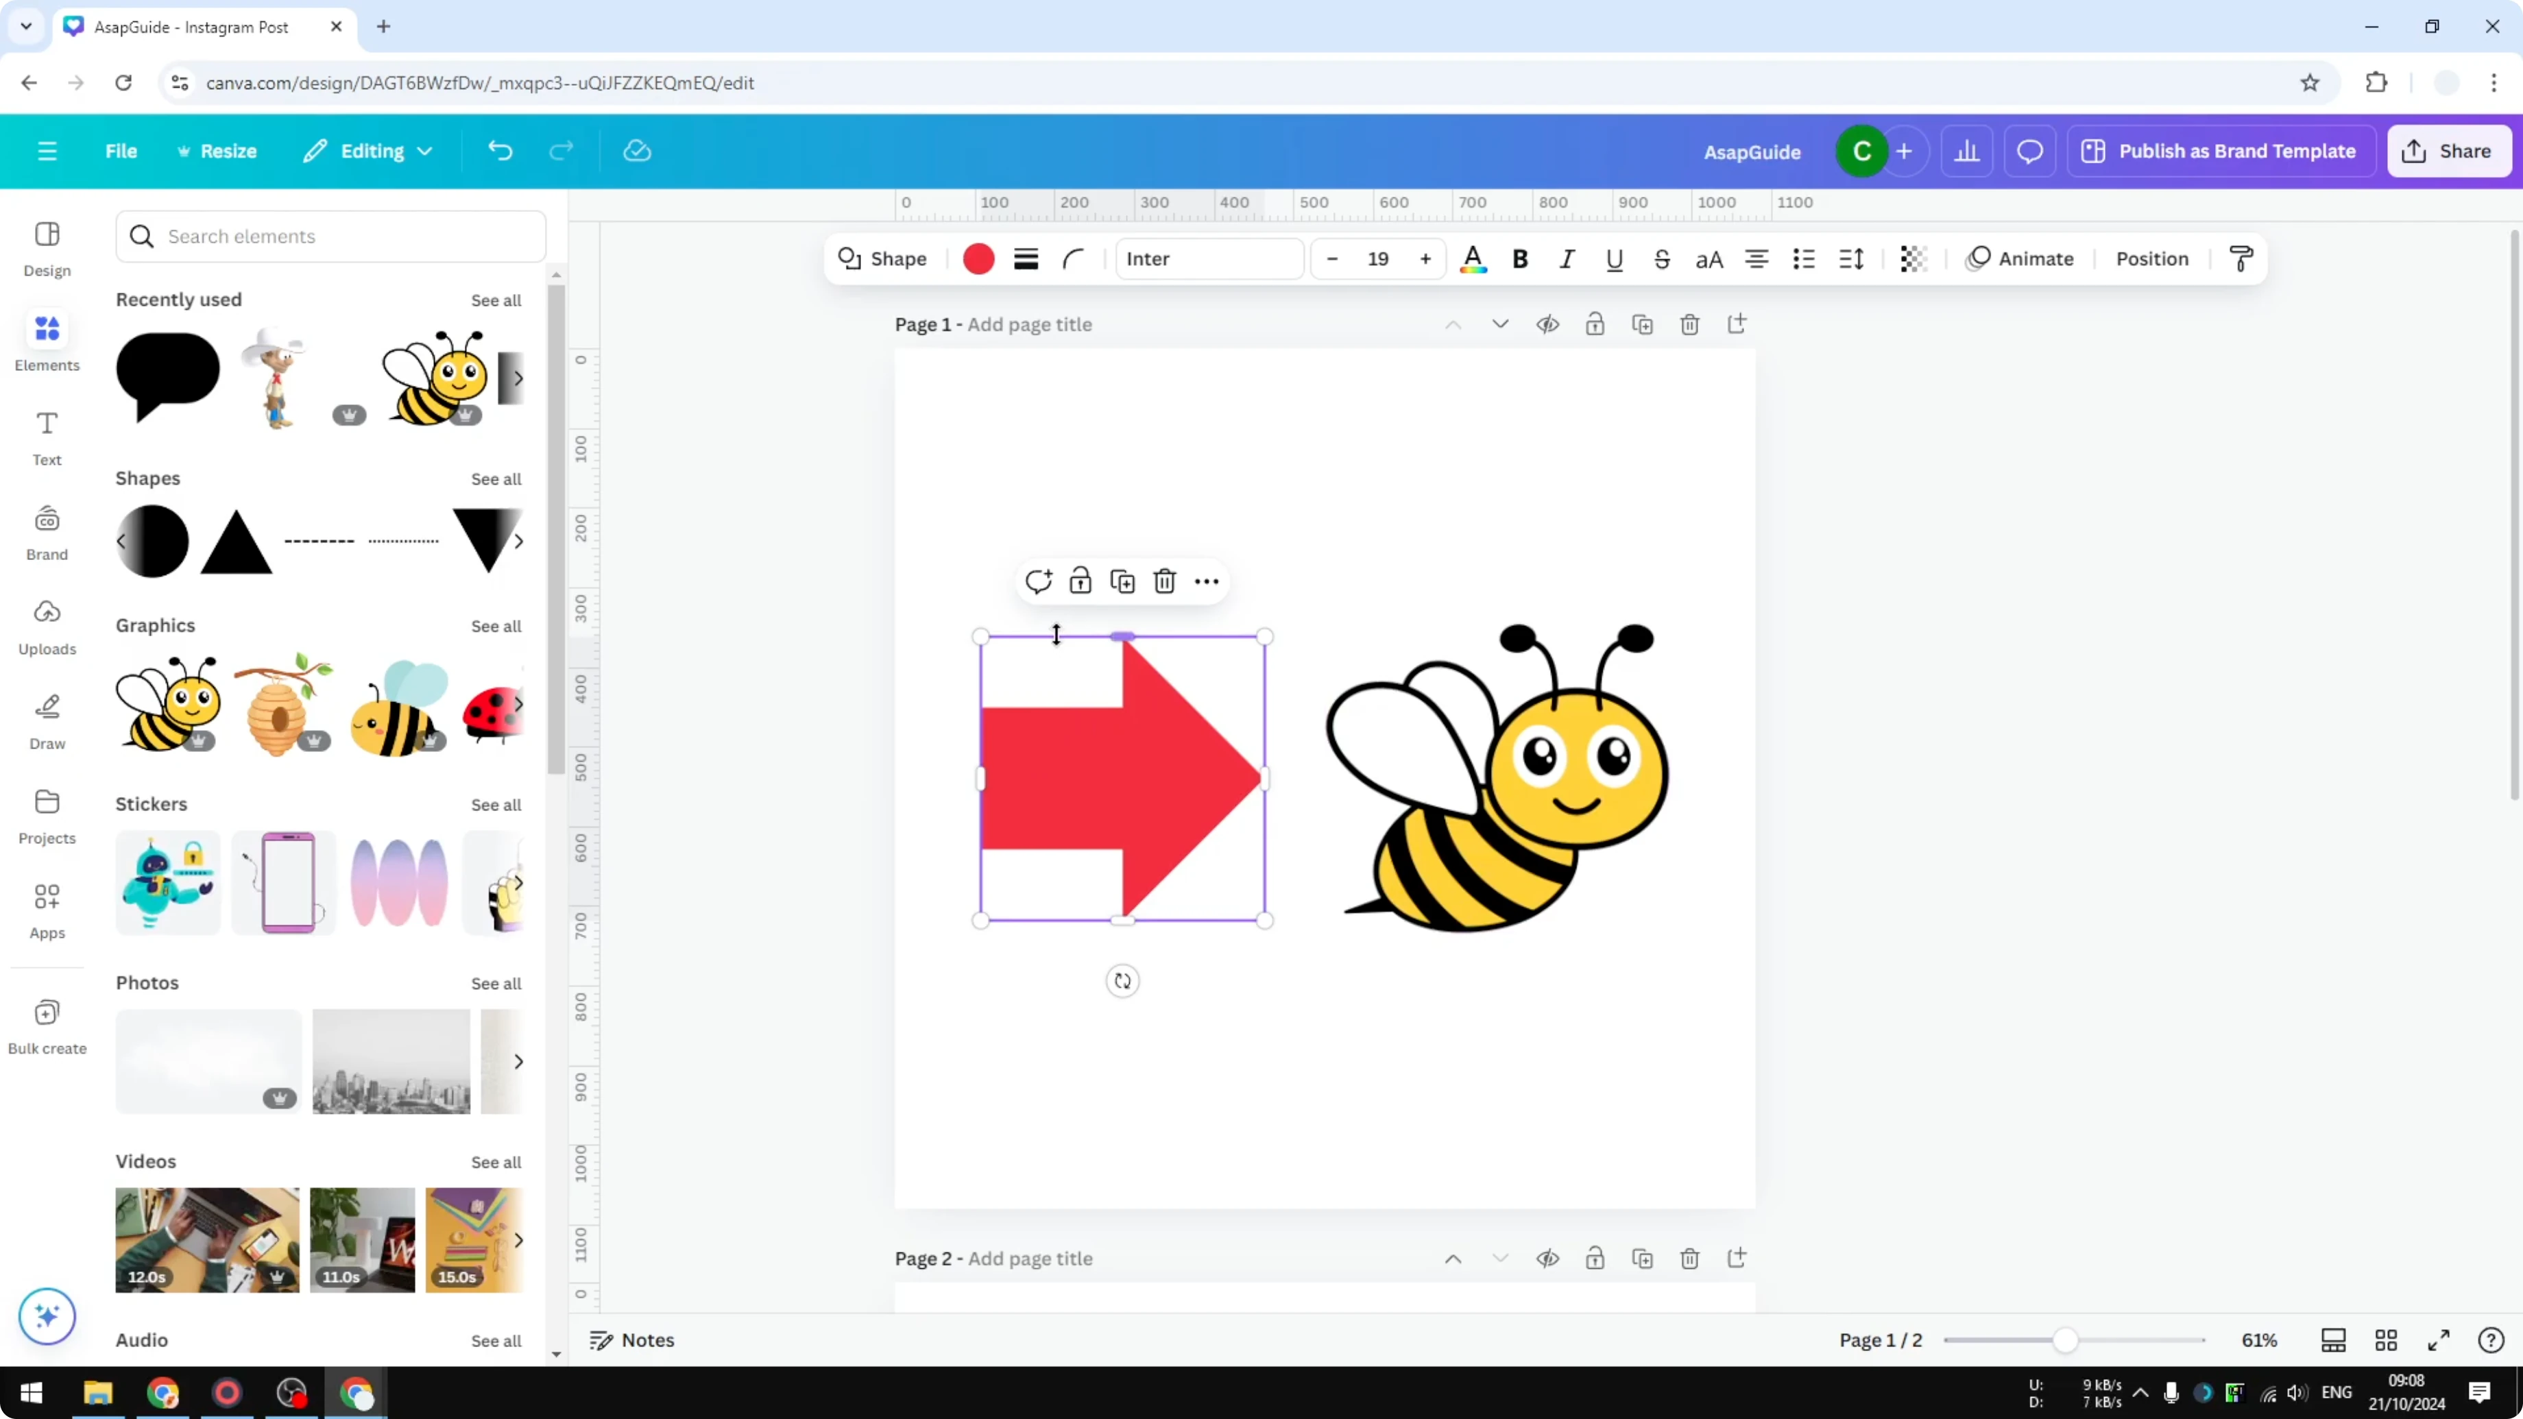Image resolution: width=2523 pixels, height=1419 pixels.
Task: Click See all next to Stickers
Action: click(x=496, y=804)
